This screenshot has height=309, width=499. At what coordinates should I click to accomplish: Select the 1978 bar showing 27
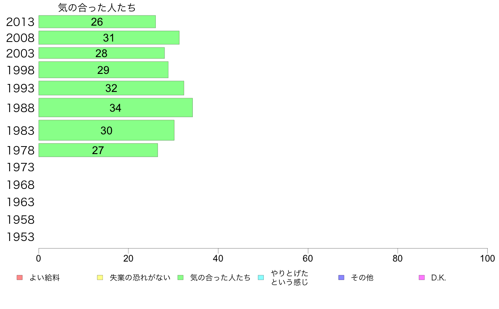pos(98,150)
